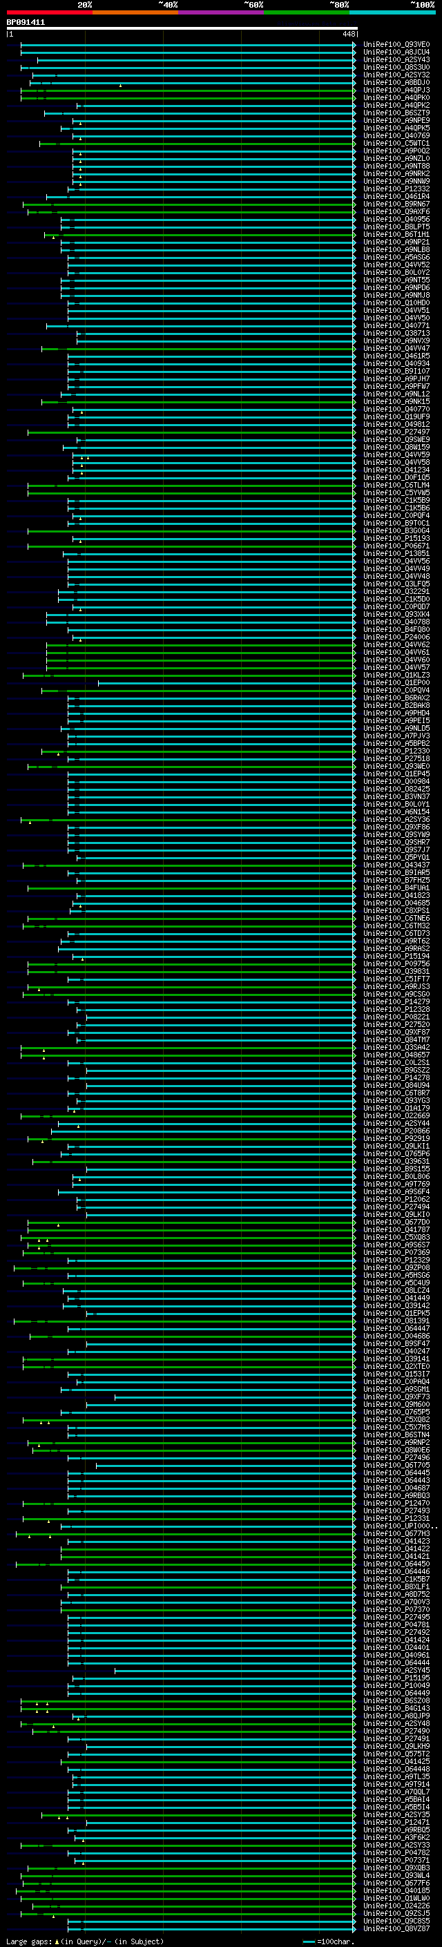
Task: Open the UniRef100_P12332 hit label
Action: [396, 189]
